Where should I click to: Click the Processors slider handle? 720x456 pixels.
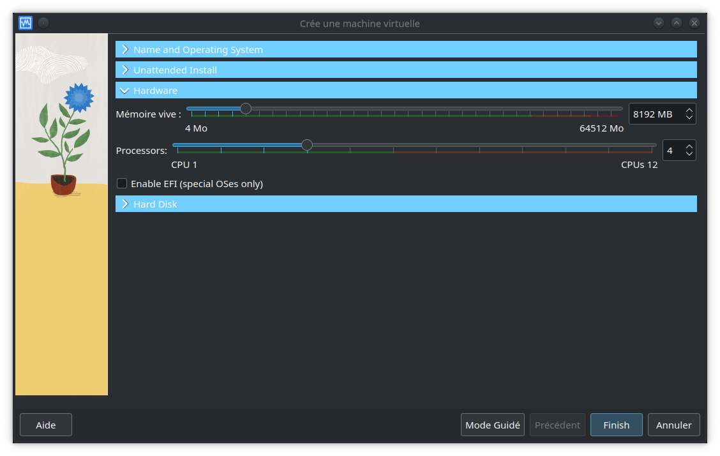[x=307, y=145]
